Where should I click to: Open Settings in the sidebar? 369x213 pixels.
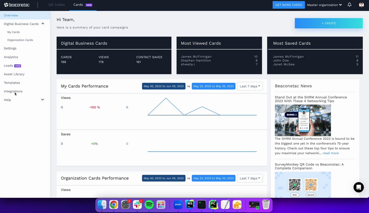coord(10,48)
